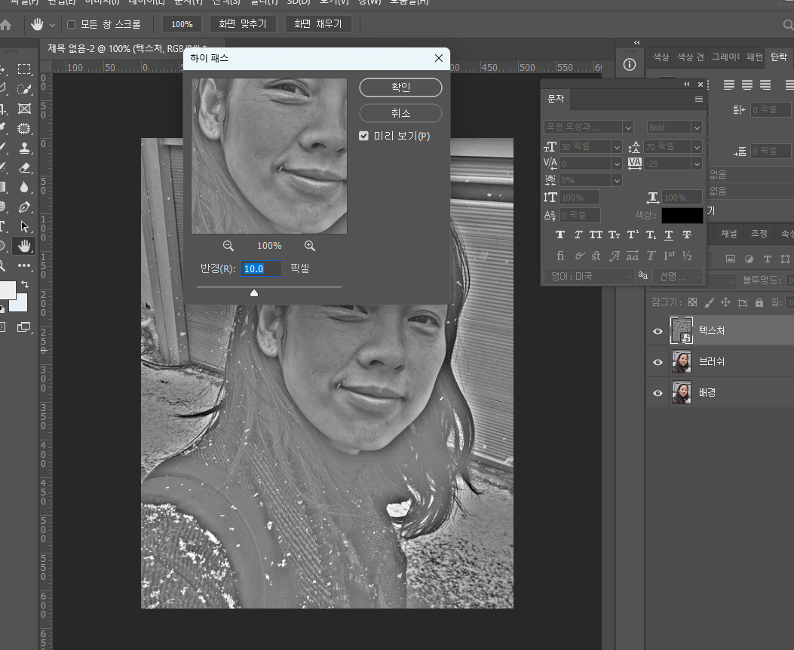Viewport: 794px width, 650px height.
Task: Switch to 채널 panel tab
Action: pos(729,233)
